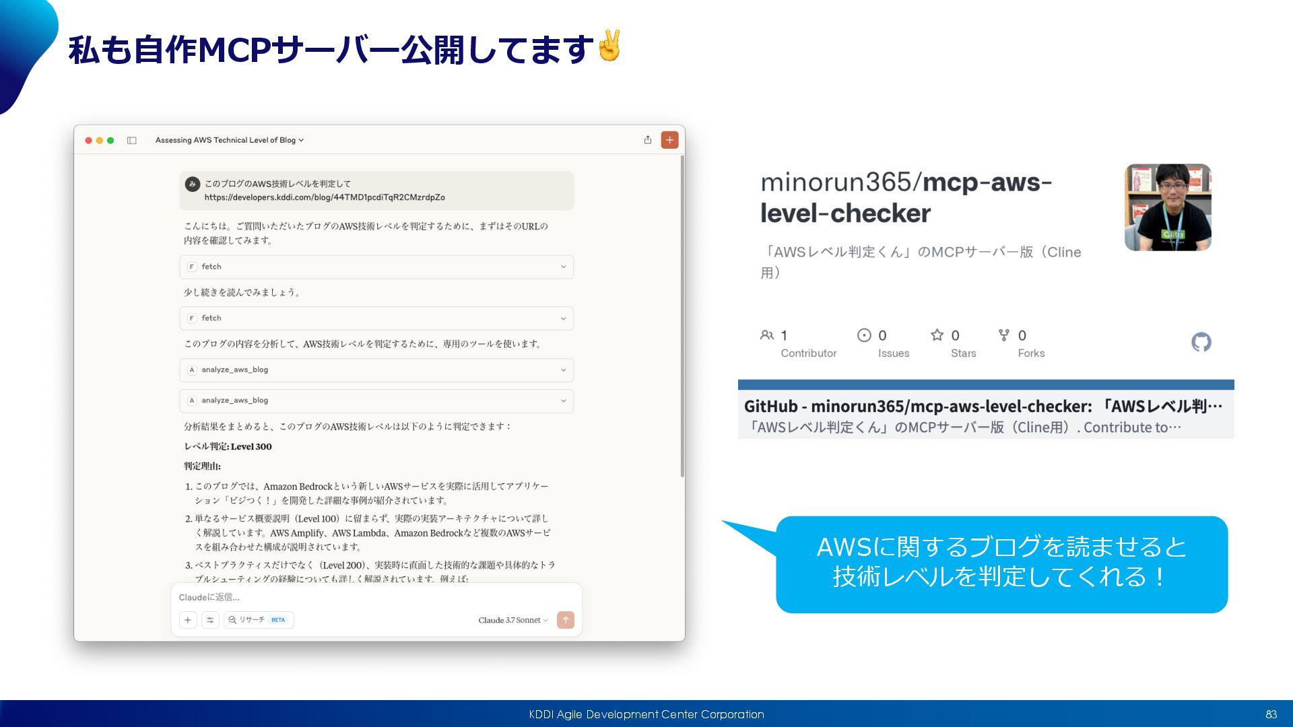1293x727 pixels.
Task: Click the Contributor count icon
Action: coord(766,335)
